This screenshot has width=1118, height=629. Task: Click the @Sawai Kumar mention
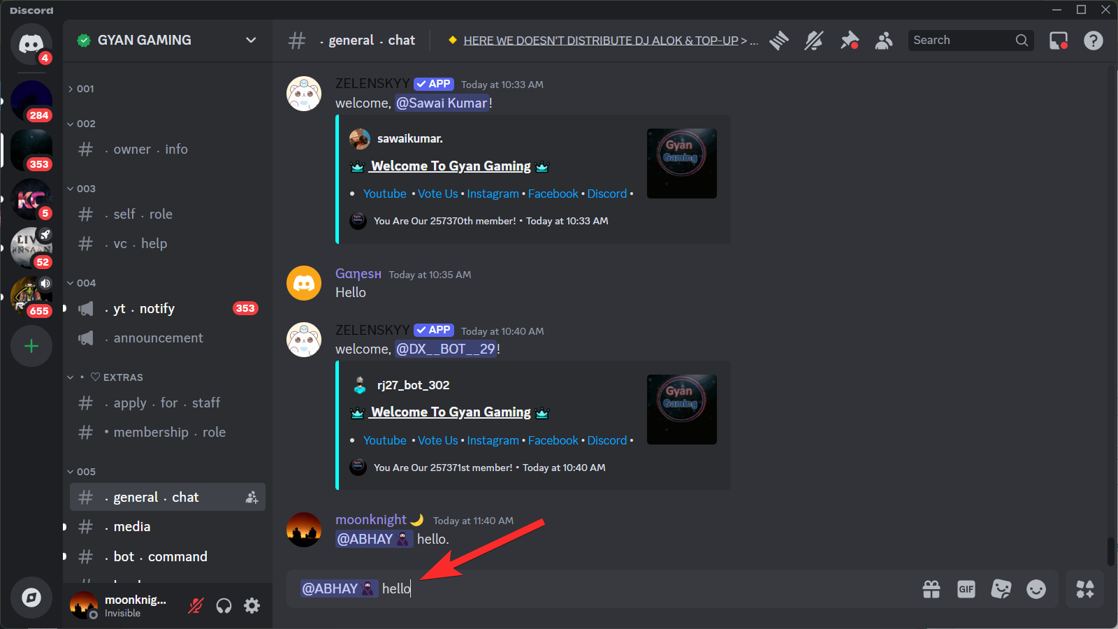[442, 103]
